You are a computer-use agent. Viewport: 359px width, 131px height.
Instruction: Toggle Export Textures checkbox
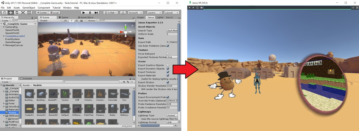168,72
